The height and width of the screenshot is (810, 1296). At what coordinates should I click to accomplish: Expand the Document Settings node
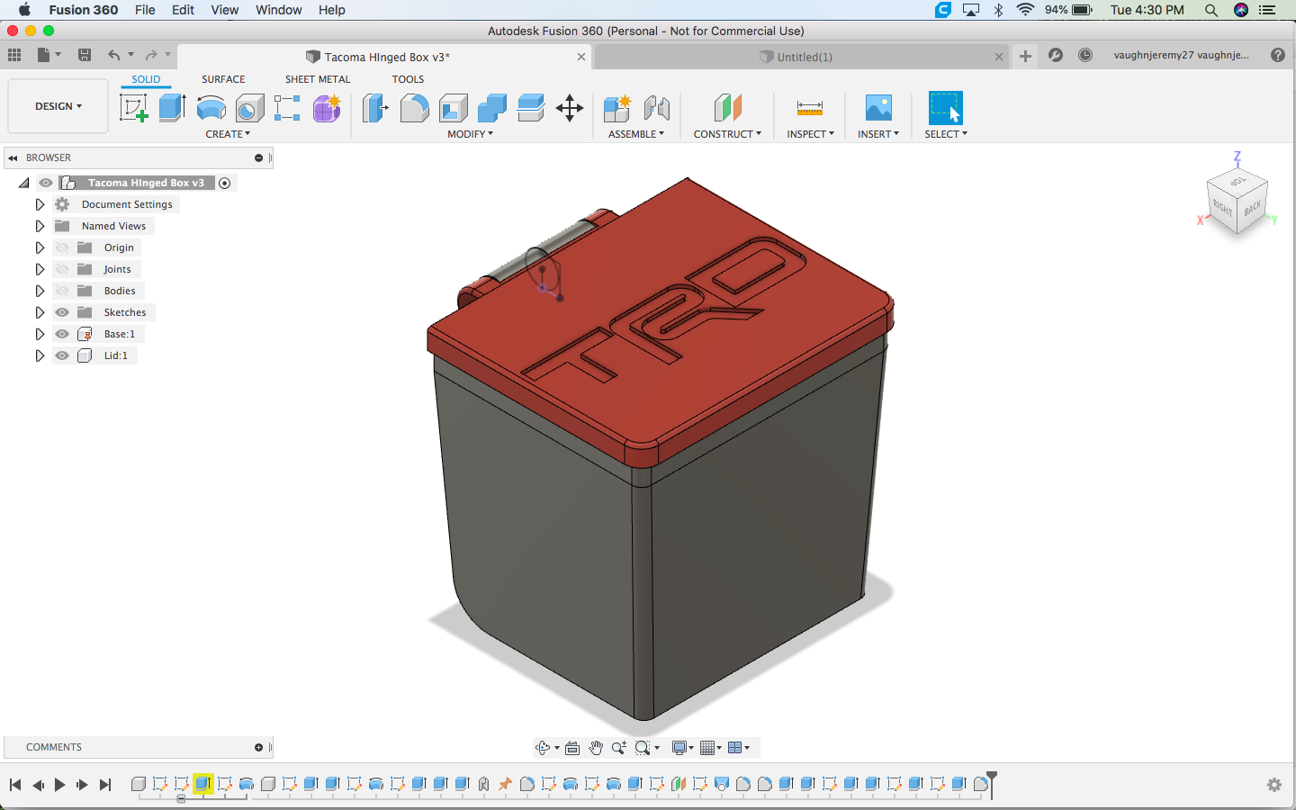[40, 204]
